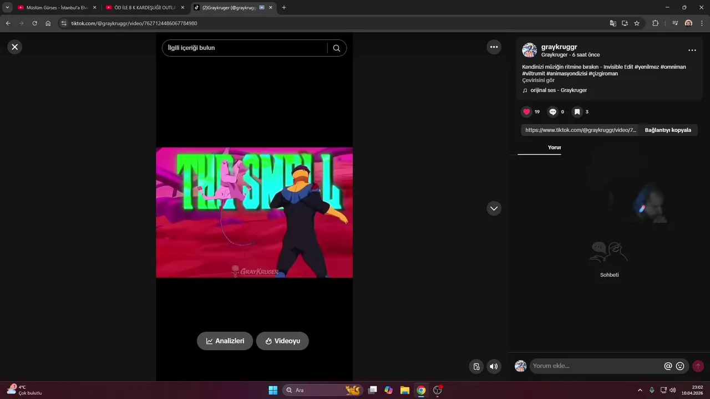Go to next video with down arrow
The image size is (710, 399).
tap(494, 208)
